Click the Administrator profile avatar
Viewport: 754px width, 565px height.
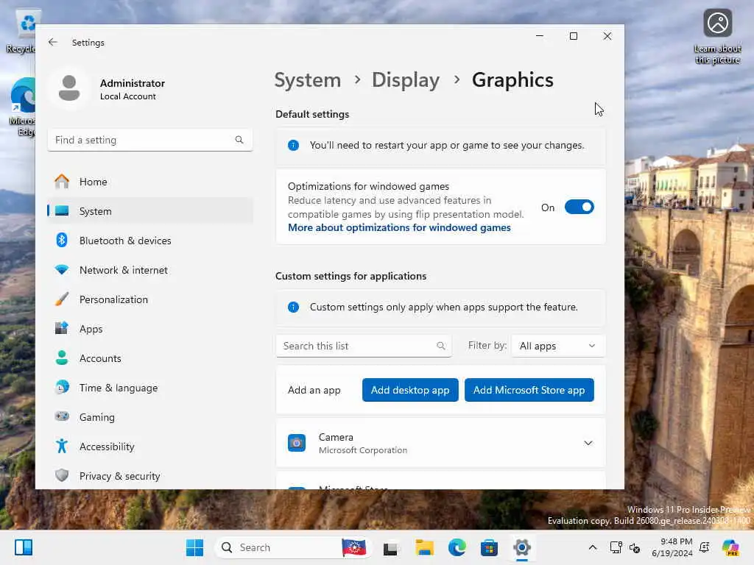tap(69, 88)
